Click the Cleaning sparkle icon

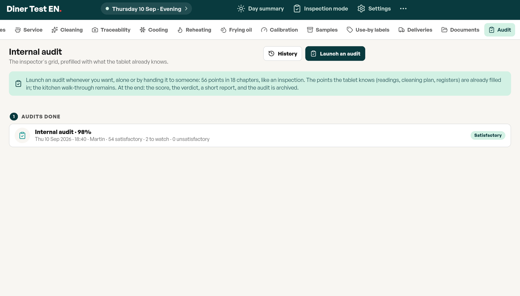[55, 30]
